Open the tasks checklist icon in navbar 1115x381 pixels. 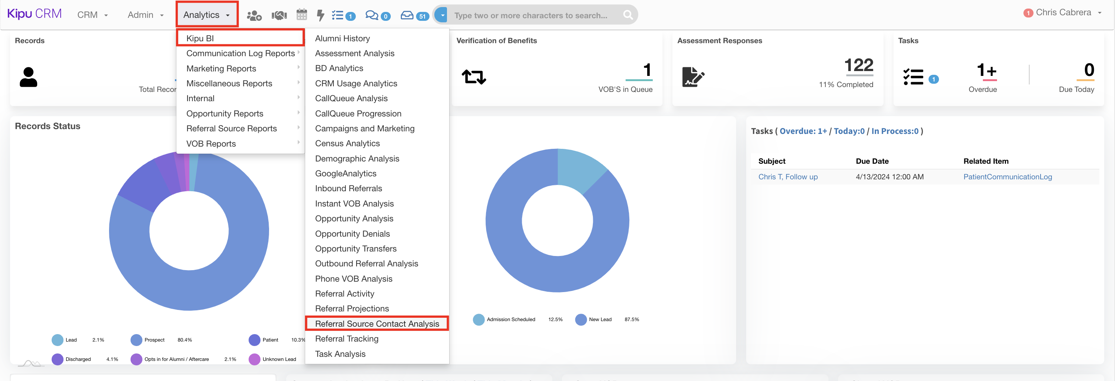click(338, 16)
